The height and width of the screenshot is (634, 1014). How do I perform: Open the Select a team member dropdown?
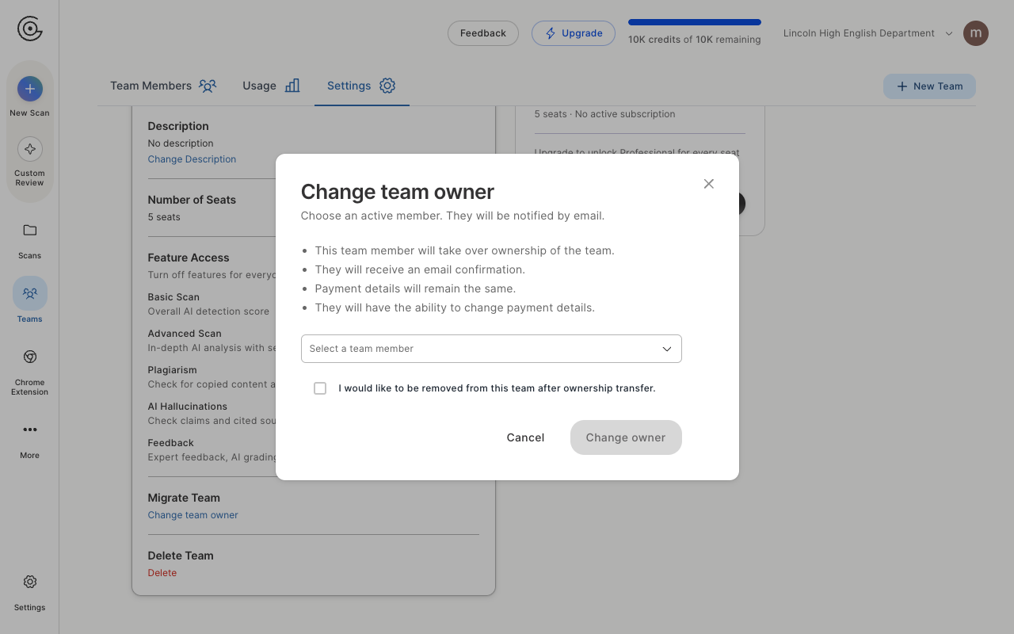click(491, 349)
